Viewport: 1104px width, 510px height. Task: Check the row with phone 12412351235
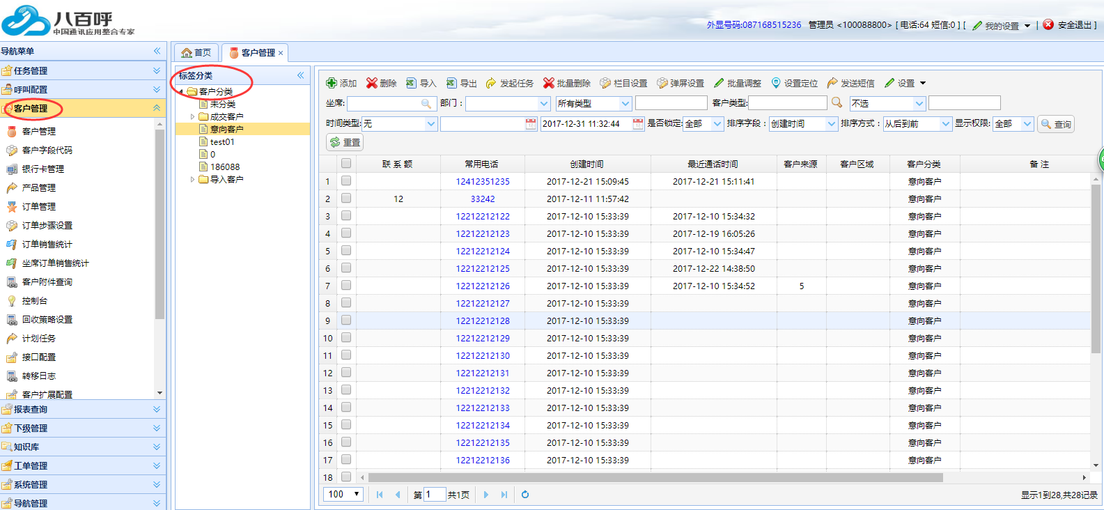coord(346,181)
